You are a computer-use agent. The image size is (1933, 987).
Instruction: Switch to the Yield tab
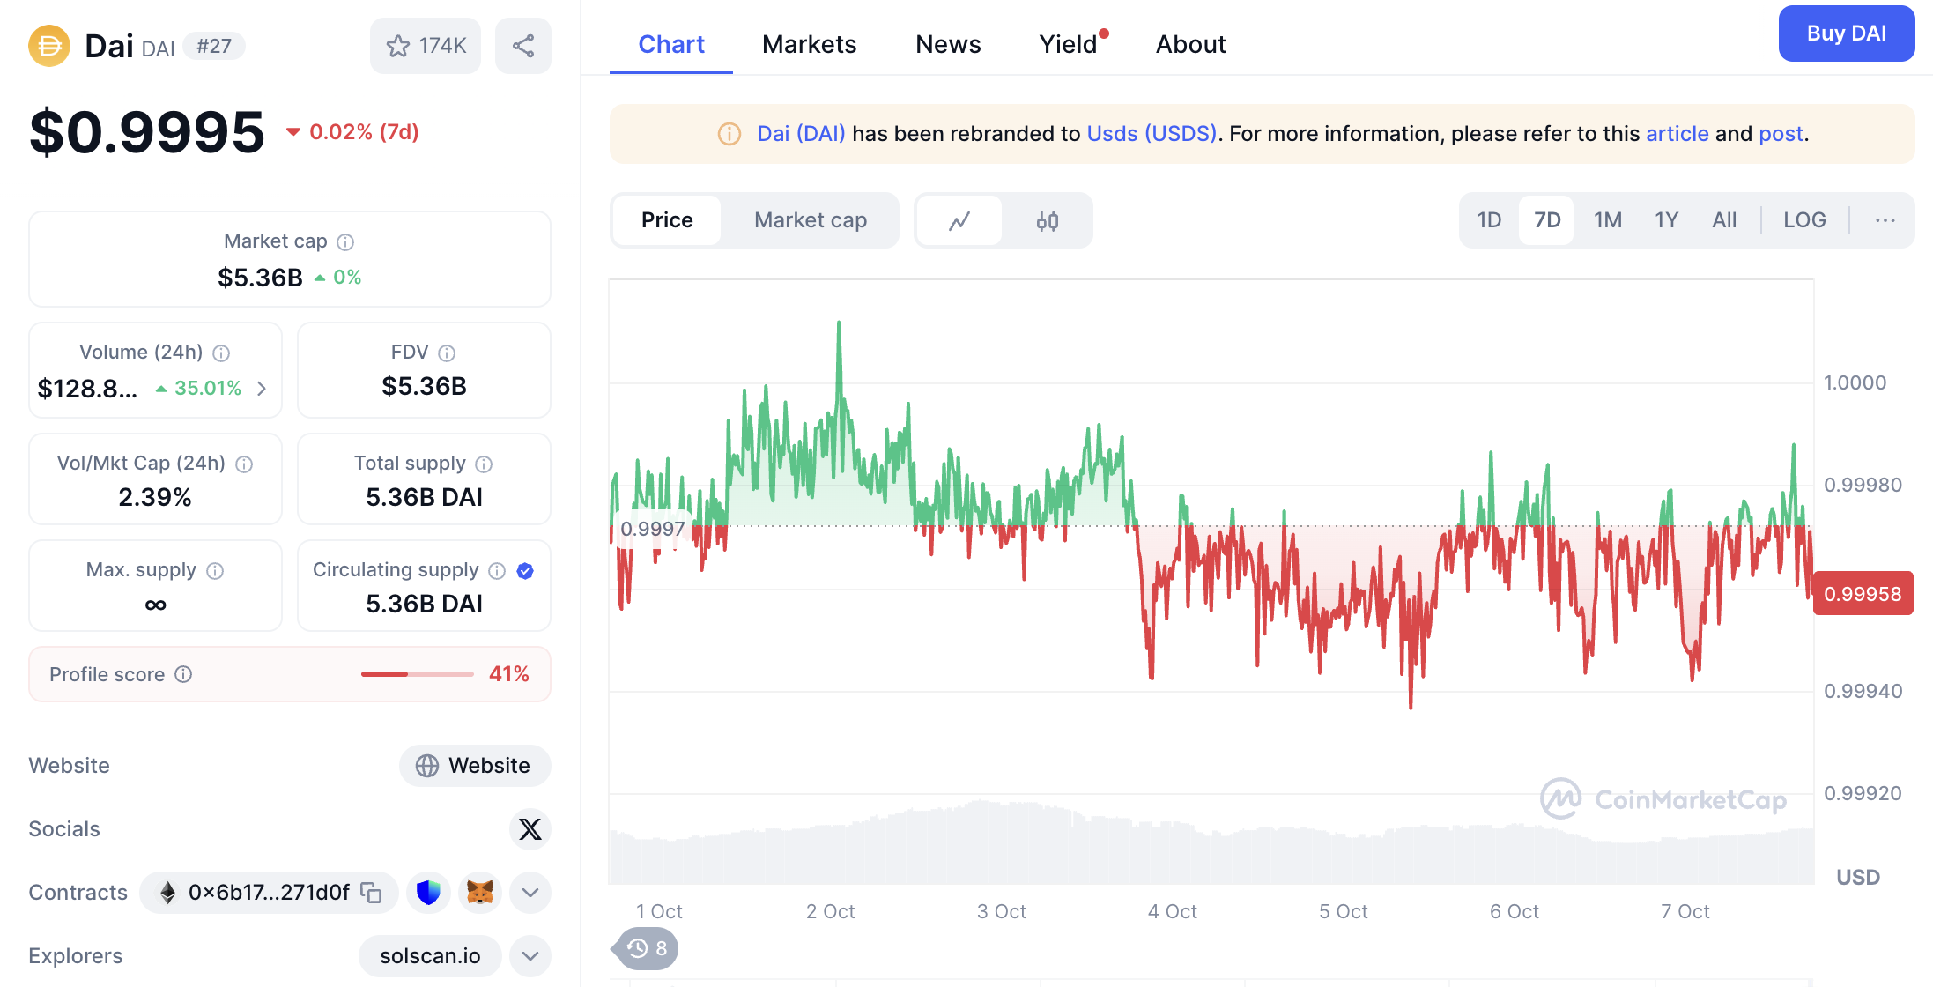[x=1068, y=44]
